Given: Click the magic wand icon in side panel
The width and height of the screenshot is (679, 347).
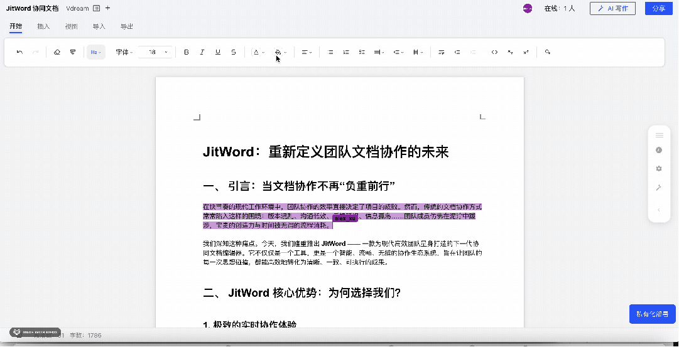Looking at the screenshot, I should click(x=659, y=188).
